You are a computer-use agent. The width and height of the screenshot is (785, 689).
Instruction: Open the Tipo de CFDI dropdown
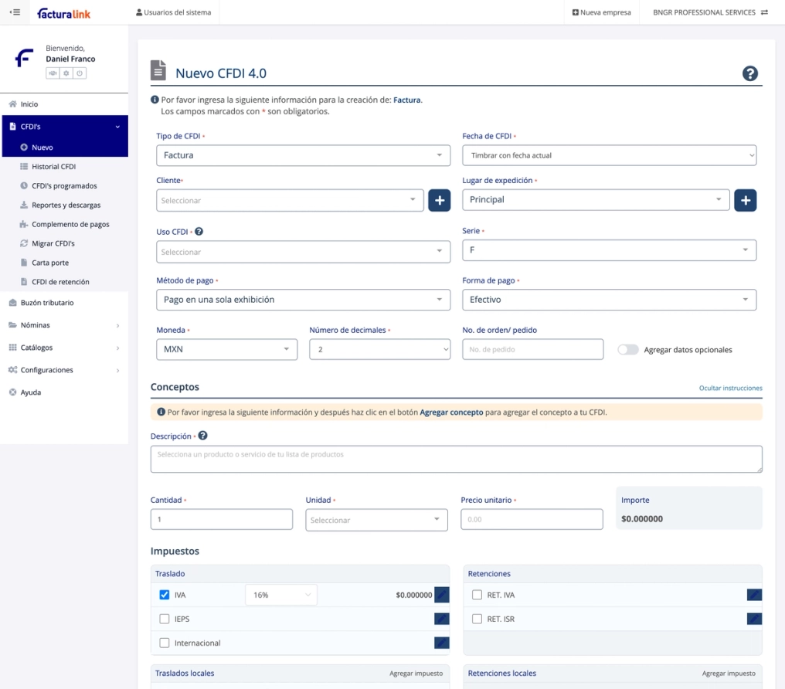[303, 155]
